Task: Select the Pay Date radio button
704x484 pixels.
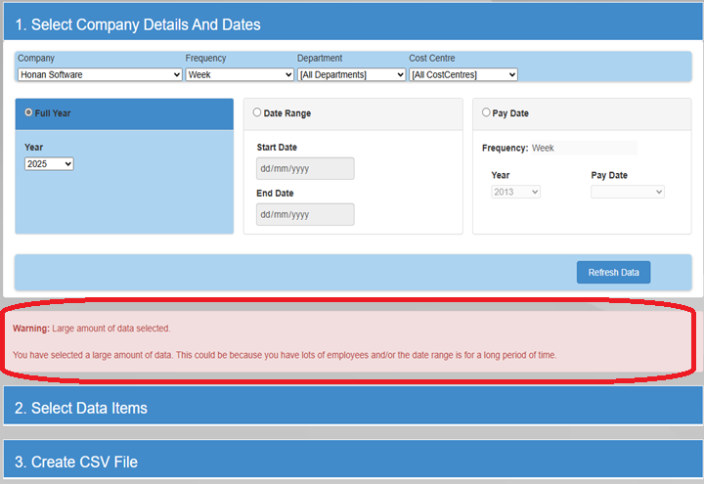Action: coord(487,112)
